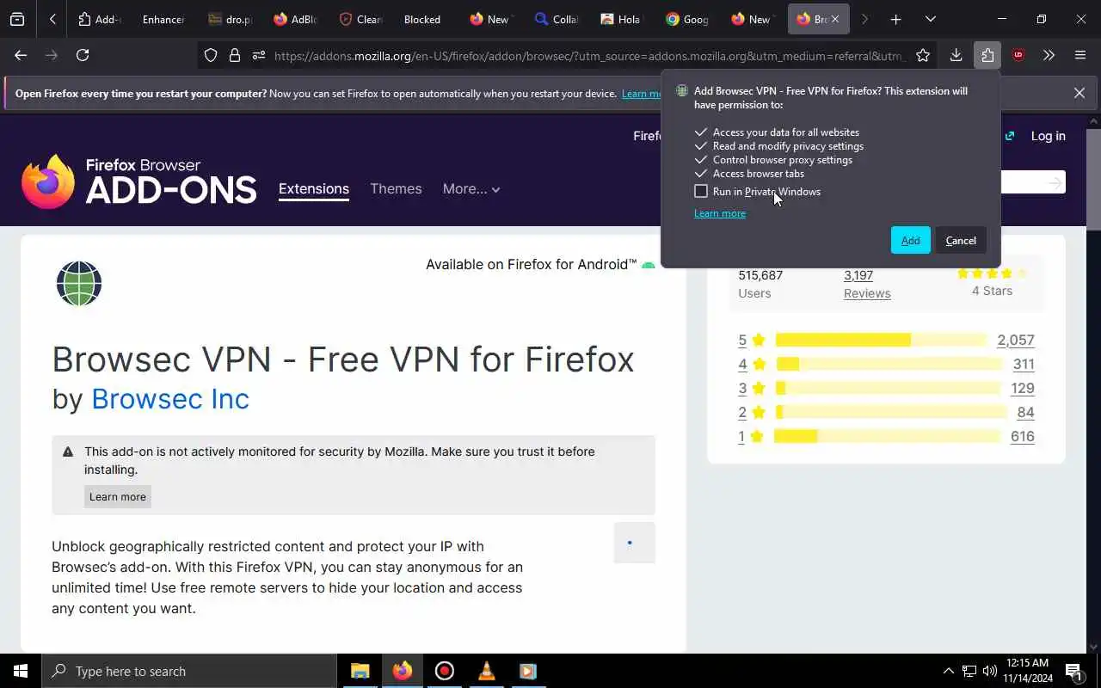Switch to the Clean tab

(x=360, y=19)
